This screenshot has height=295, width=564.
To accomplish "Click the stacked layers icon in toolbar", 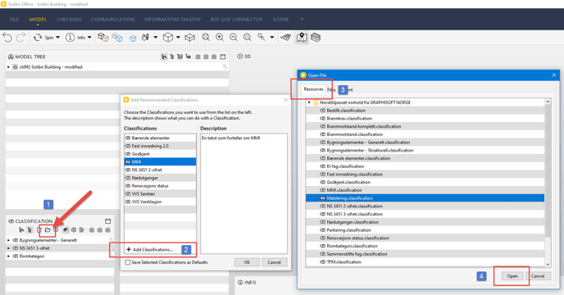I will (316, 38).
